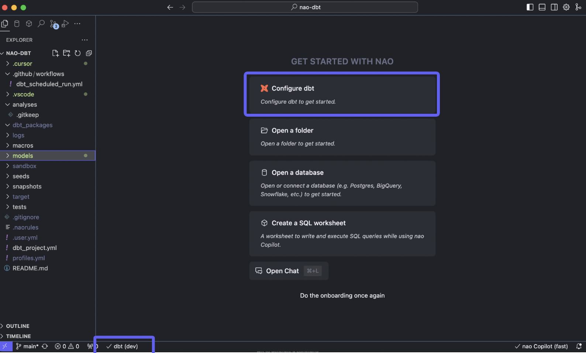Open the .gitignore file
This screenshot has height=353, width=586.
[x=48, y=217]
